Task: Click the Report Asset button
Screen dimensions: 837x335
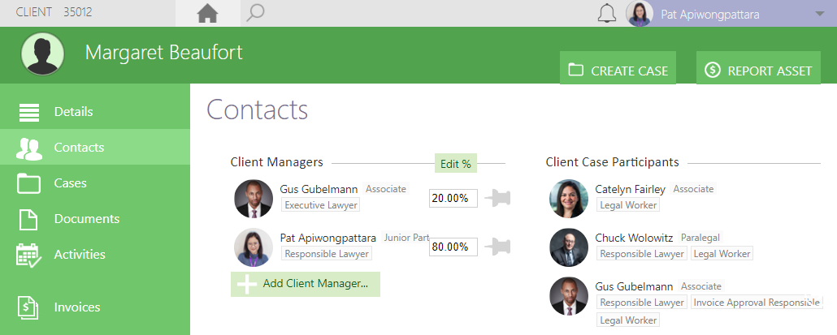Action: (x=758, y=68)
